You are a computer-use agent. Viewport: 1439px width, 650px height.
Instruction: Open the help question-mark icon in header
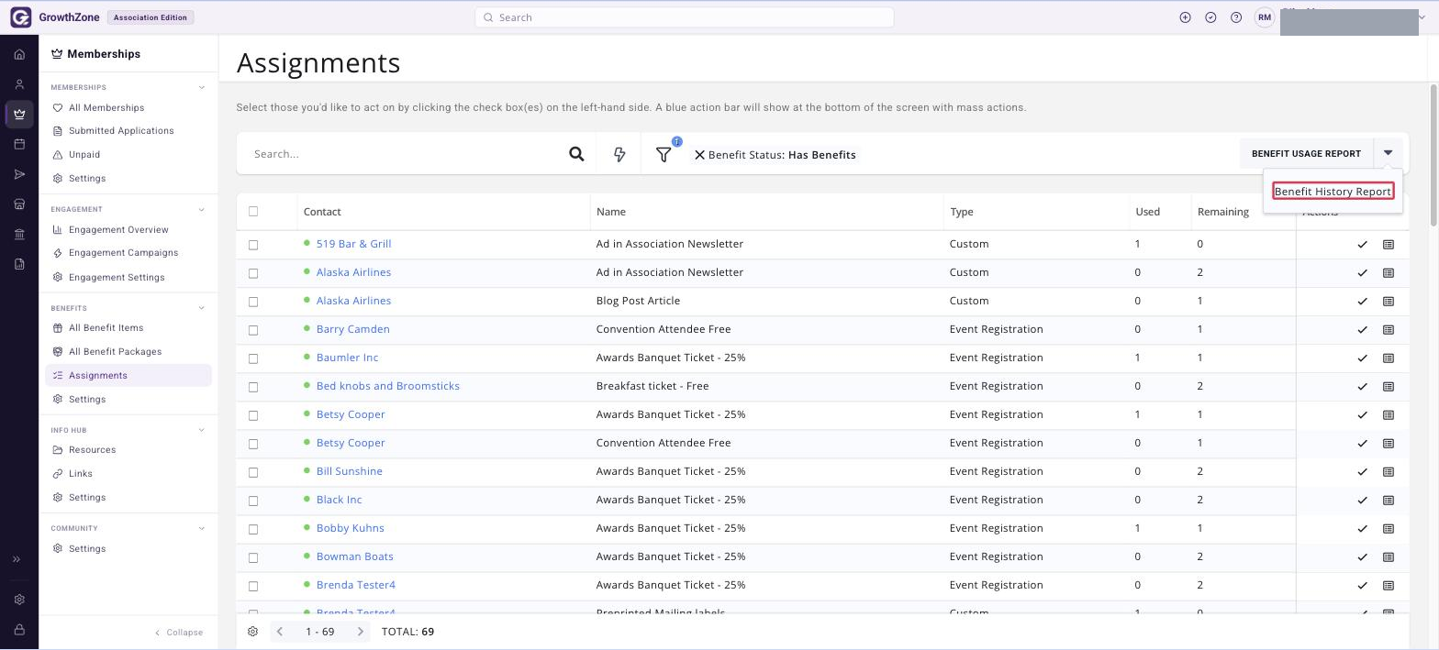tap(1236, 17)
